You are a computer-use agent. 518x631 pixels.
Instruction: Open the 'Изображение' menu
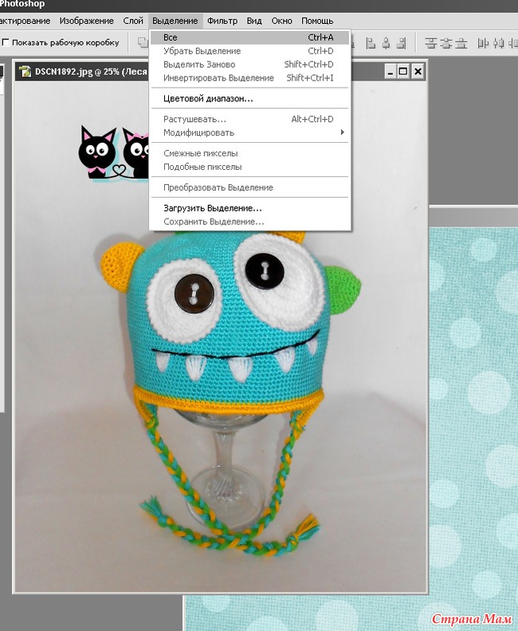tap(86, 20)
